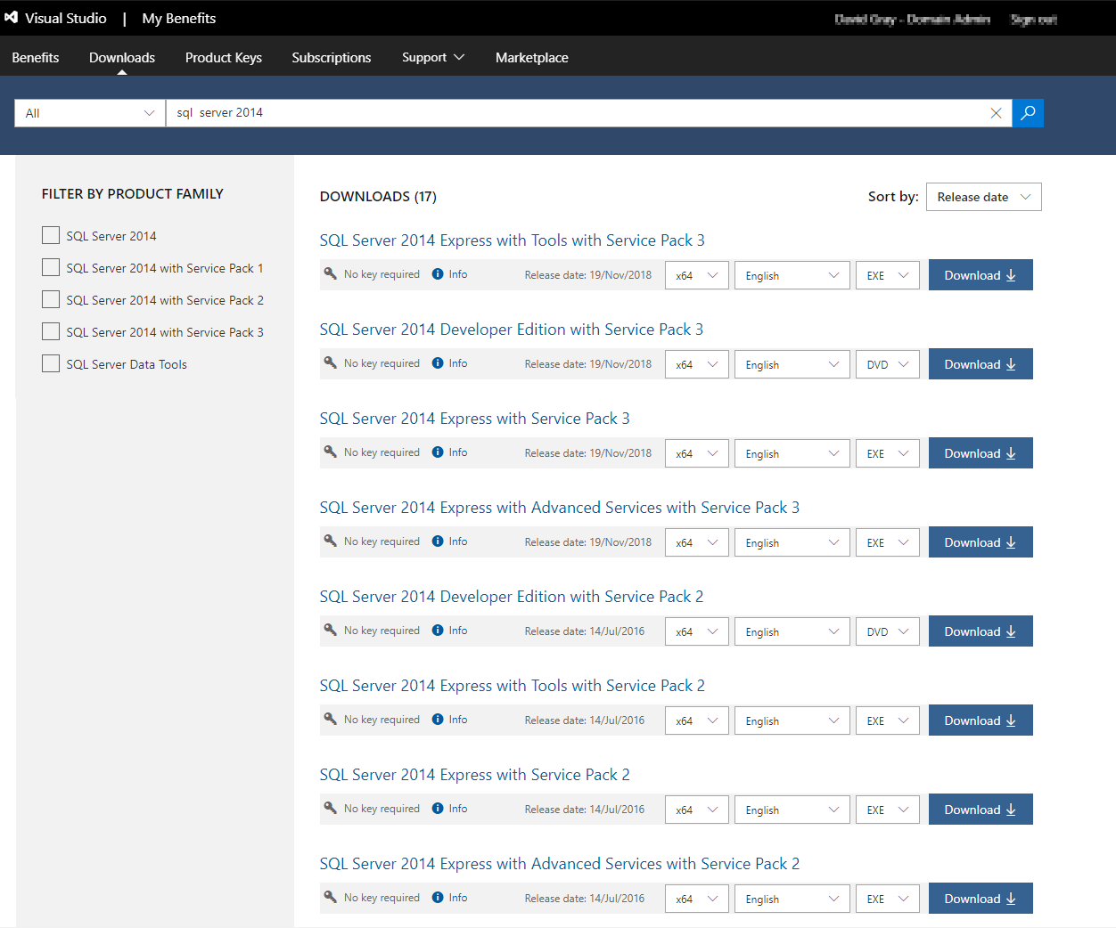Click Info icon for Express with Tools SP2
Viewport: 1116px width, 928px height.
438,720
